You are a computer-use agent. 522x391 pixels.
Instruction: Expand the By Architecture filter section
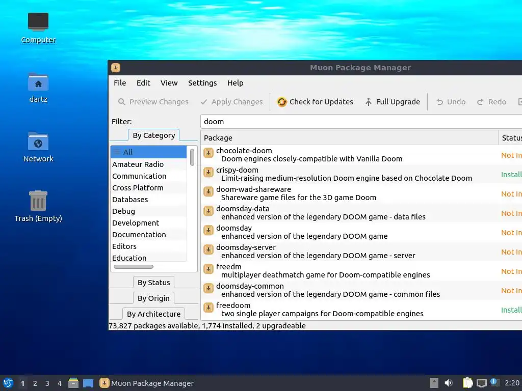[154, 314]
